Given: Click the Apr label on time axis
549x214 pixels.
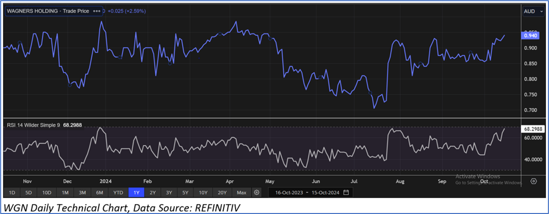Looking at the screenshot, I should tap(230, 182).
